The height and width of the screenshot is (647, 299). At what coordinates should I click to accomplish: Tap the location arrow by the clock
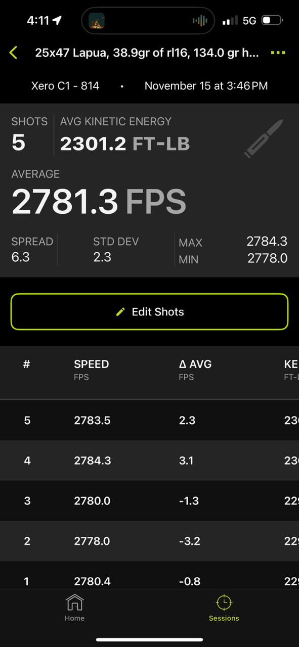pos(57,20)
